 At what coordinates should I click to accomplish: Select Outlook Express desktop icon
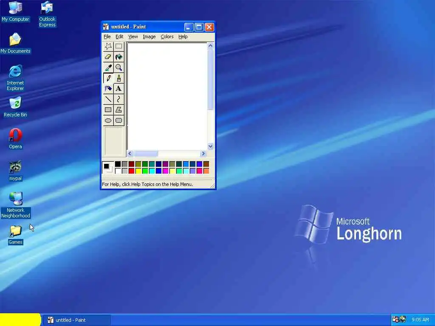pos(47,14)
